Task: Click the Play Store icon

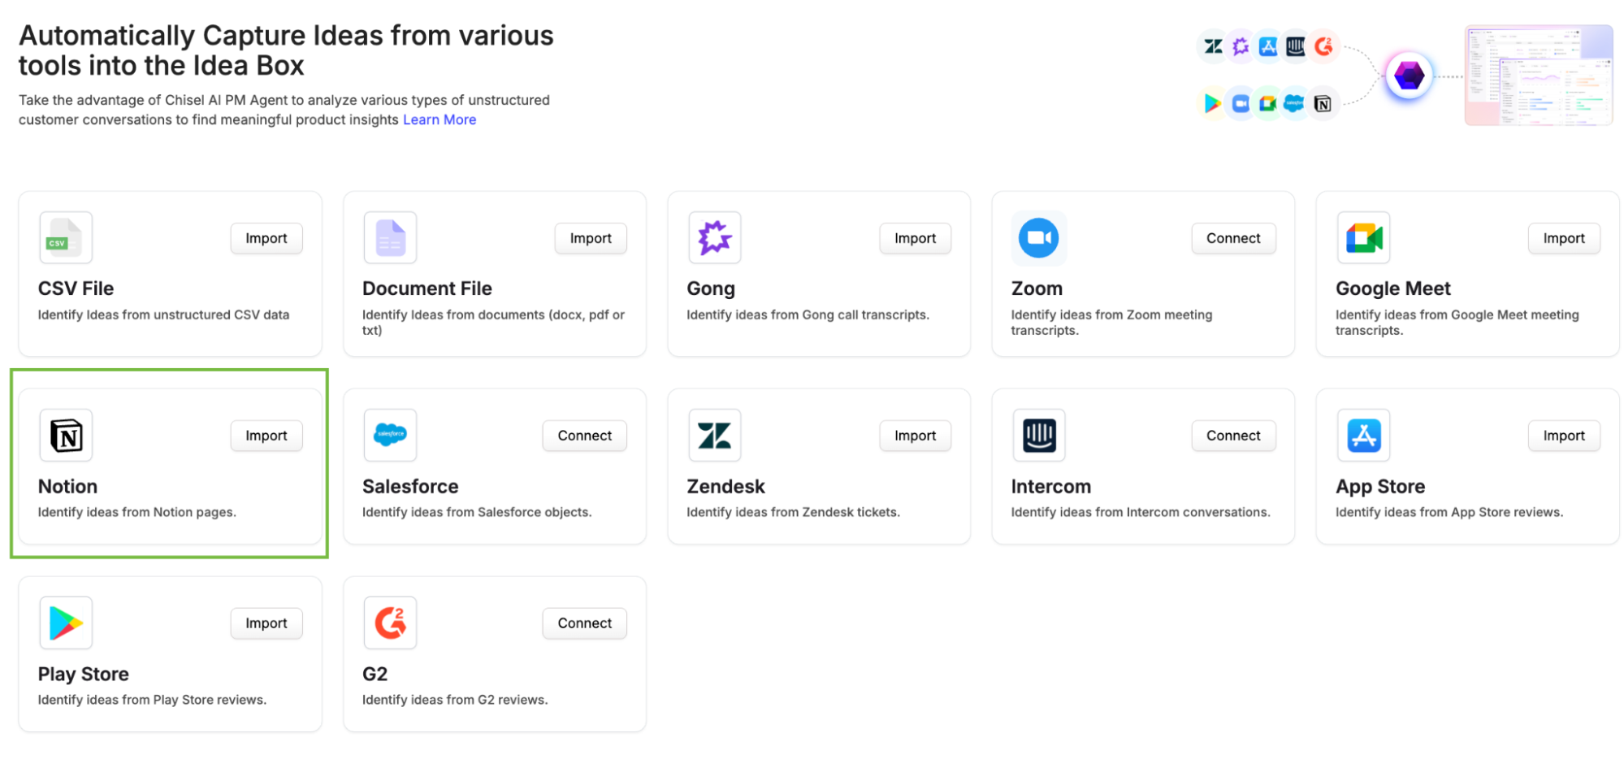Action: pos(65,623)
